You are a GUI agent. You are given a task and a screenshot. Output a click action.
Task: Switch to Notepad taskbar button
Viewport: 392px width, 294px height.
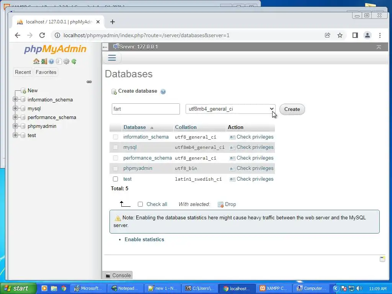point(125,288)
